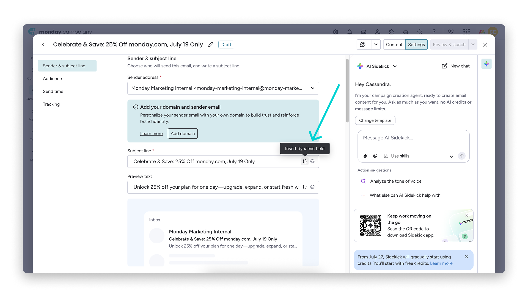
Task: Open the comments chat bubble icon
Action: point(363,45)
